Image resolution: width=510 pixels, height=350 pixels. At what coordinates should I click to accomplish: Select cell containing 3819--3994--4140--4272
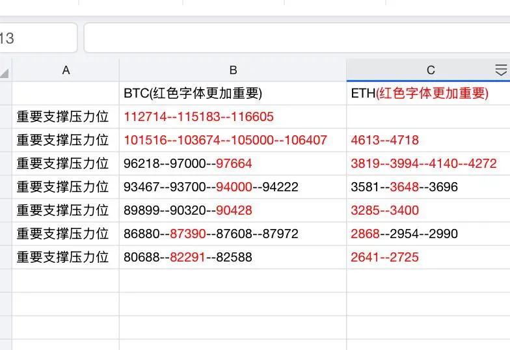click(x=428, y=164)
